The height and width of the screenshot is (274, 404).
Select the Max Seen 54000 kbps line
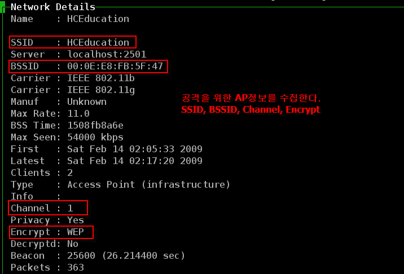coord(67,137)
